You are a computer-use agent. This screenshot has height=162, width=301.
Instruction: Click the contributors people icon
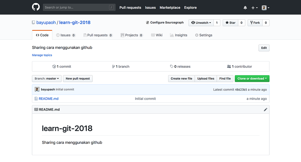pos(228,66)
